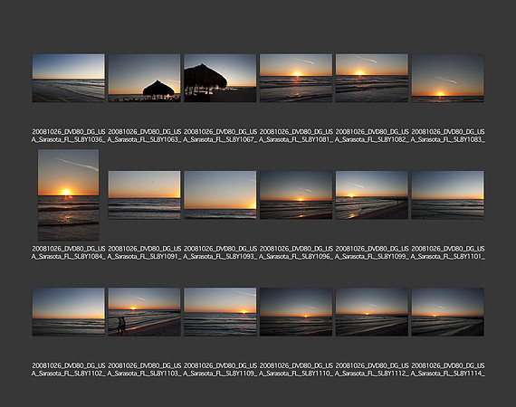Viewport: 516px width, 407px height.
Task: Select the 5L8Y1114 beach sunset thumbnail
Action: [447, 312]
